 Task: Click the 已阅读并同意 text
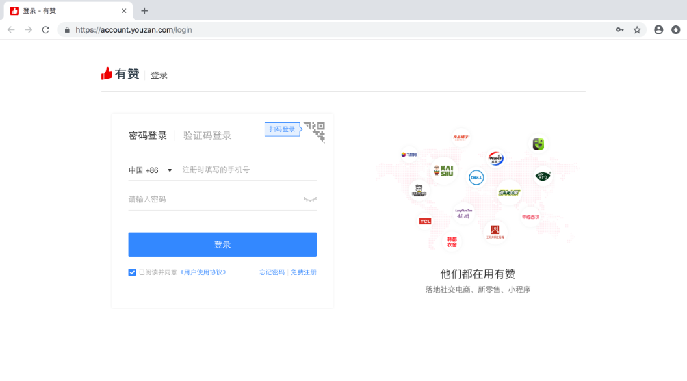[158, 272]
